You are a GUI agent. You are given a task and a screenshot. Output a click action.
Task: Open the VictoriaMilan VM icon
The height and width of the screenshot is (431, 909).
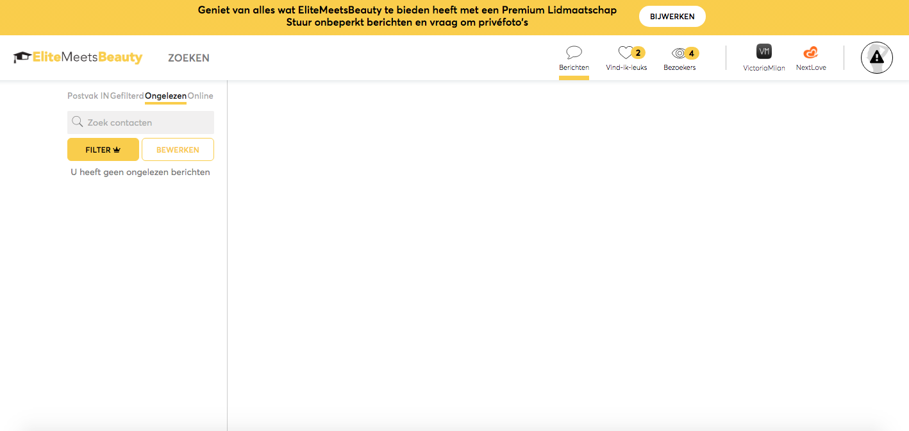[763, 52]
